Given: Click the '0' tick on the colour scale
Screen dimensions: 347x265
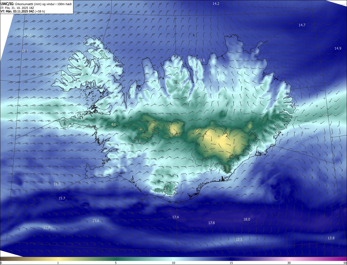Looking at the screenshot, I should [x=1, y=263].
